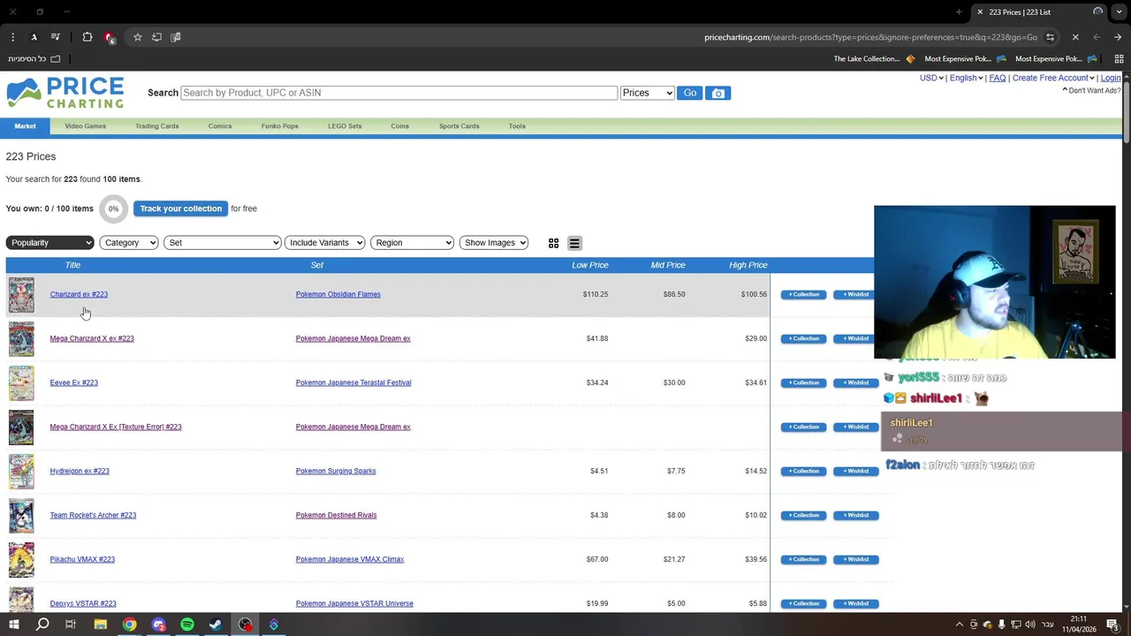Open a new browser tab with the plus

[959, 11]
